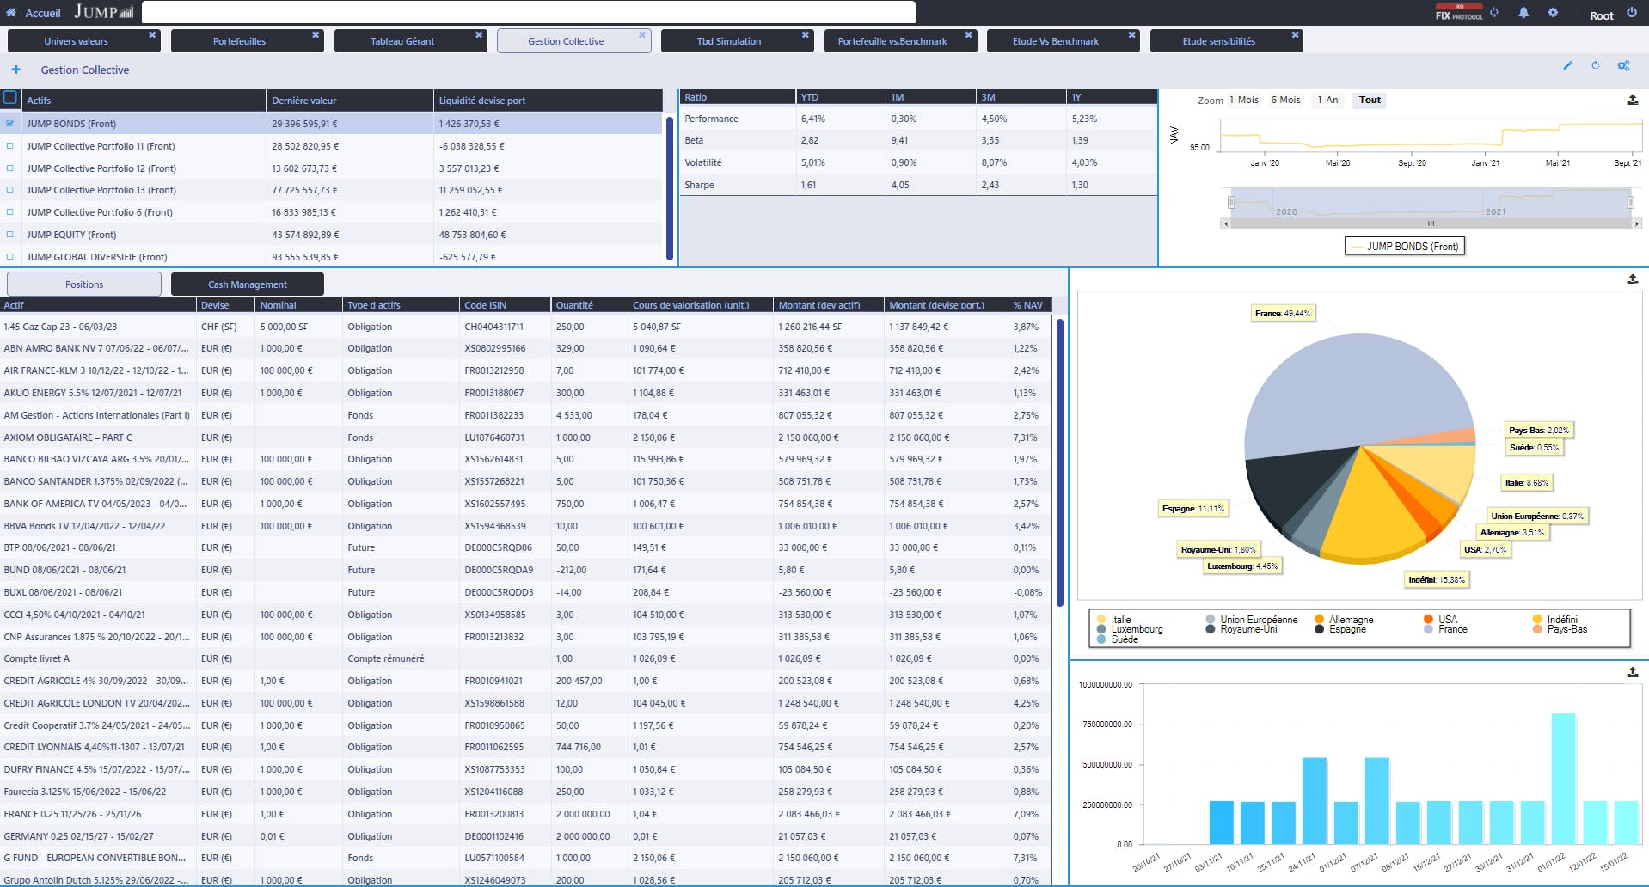1649x887 pixels.
Task: Sort by Dernière valeur column header
Action: pos(350,101)
